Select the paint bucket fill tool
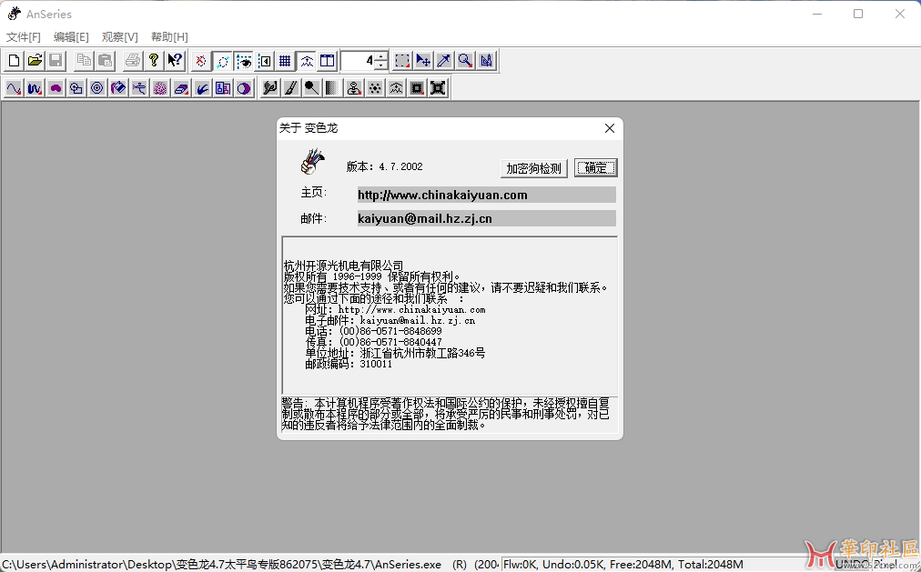The height and width of the screenshot is (572, 921). click(x=118, y=88)
